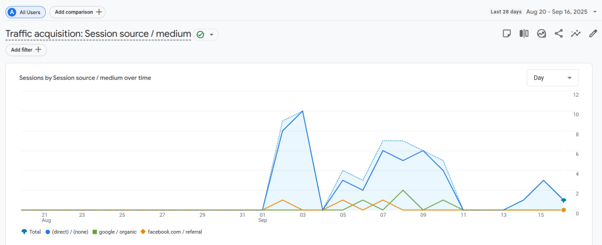Click the Add filter button
This screenshot has height=245, width=602.
pos(26,50)
